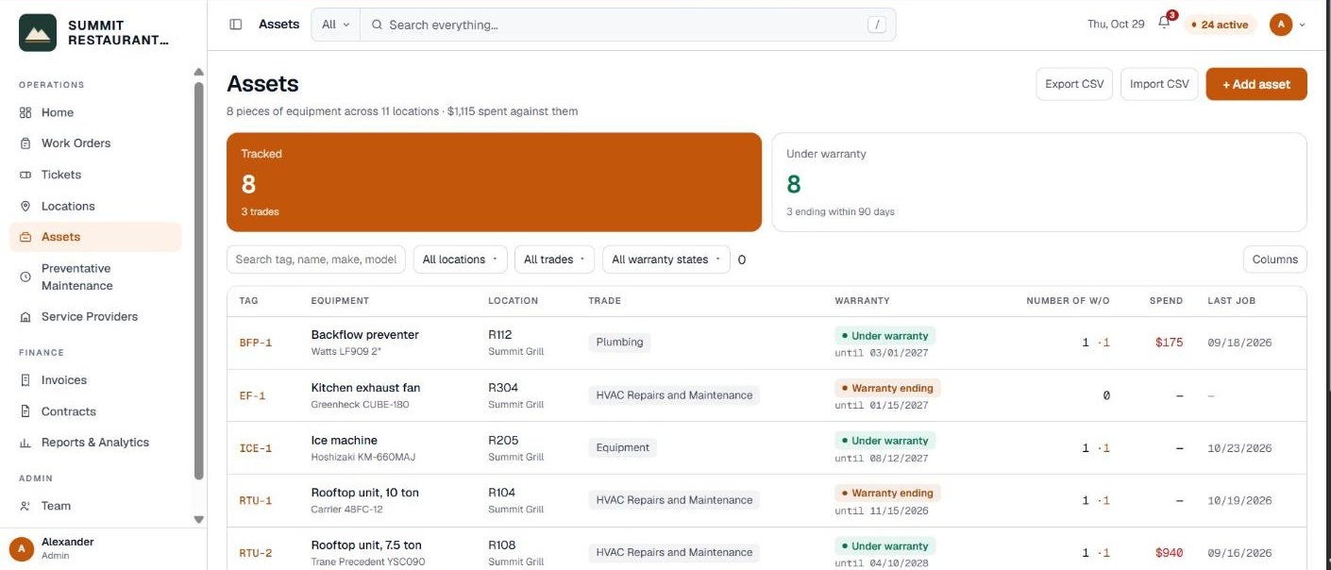Open the All search scope dropdown

(x=335, y=25)
